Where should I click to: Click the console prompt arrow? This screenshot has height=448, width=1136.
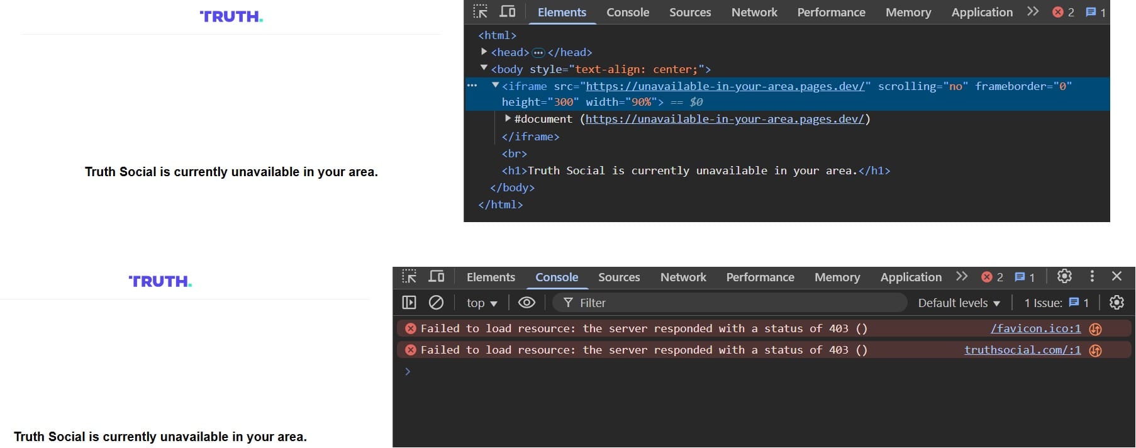tap(408, 372)
